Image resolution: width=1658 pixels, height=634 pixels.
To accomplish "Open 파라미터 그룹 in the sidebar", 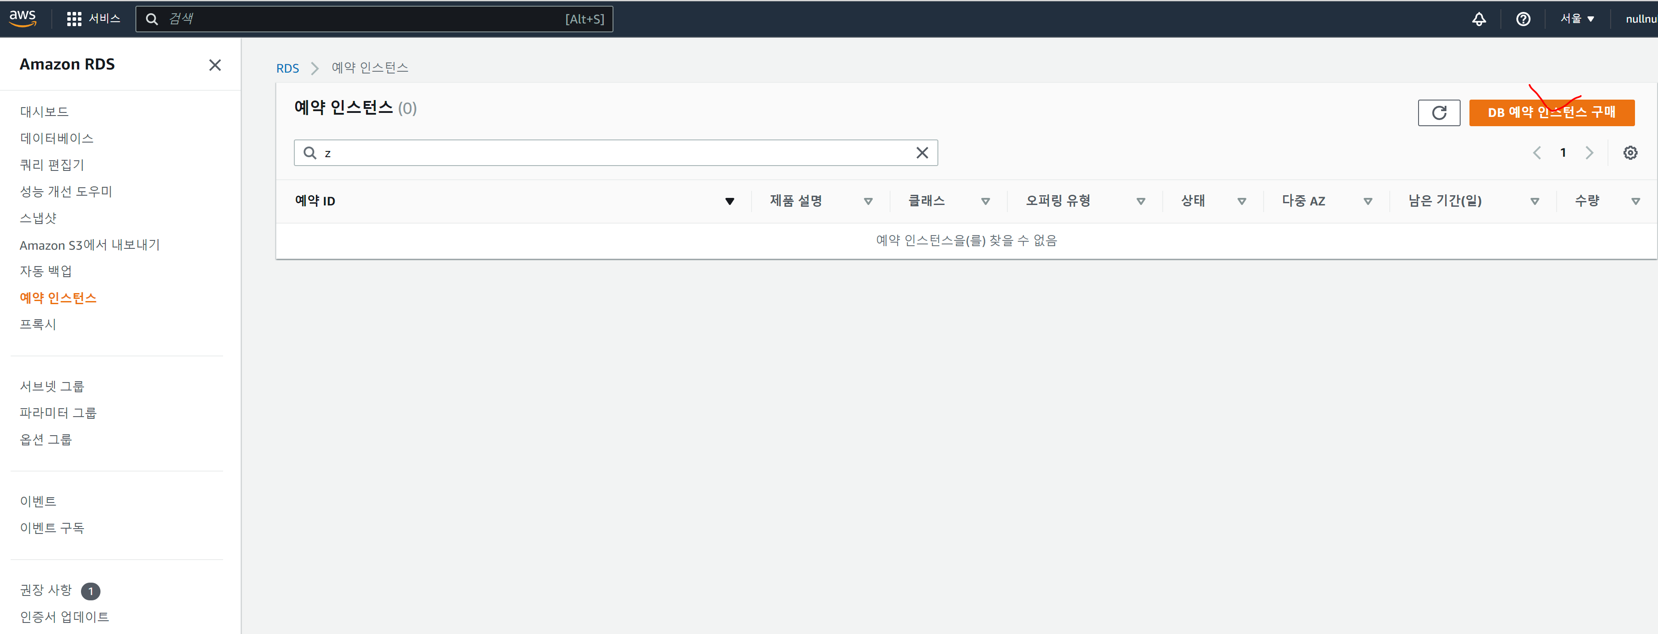I will point(58,413).
